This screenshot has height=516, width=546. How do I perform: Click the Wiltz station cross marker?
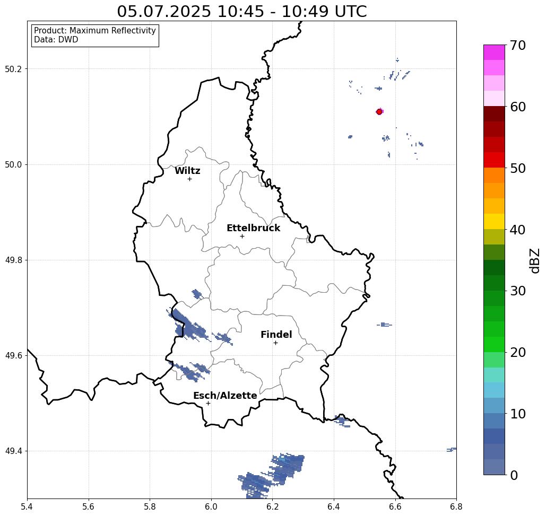189,179
